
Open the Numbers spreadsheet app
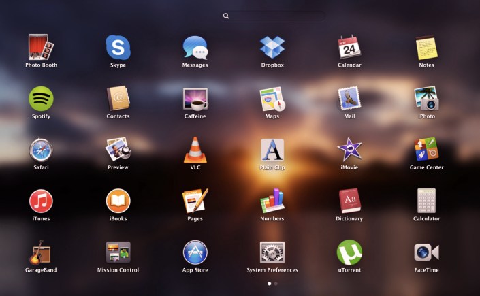[x=272, y=201]
